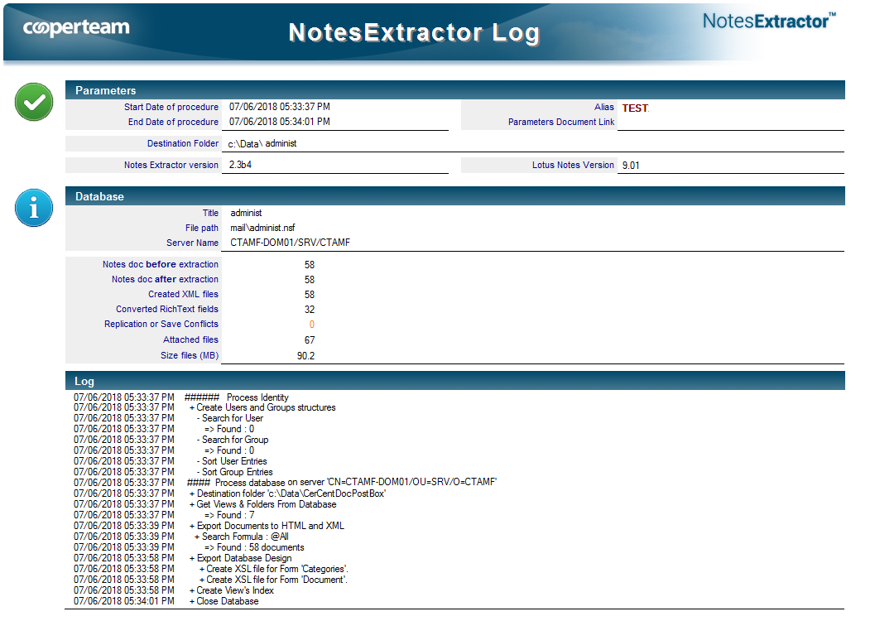The image size is (875, 621).
Task: Click the TEST alias value
Action: pos(635,108)
